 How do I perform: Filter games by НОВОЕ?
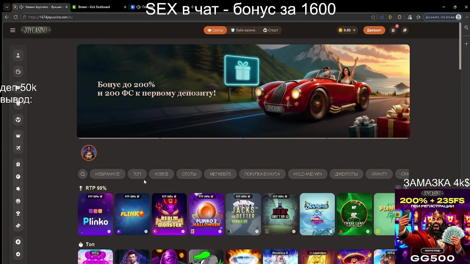[162, 174]
